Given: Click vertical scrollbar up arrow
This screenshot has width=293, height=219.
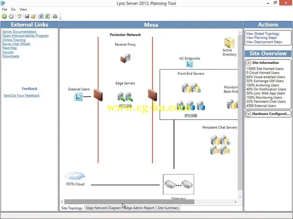Looking at the screenshot, I should pyautogui.click(x=240, y=33).
